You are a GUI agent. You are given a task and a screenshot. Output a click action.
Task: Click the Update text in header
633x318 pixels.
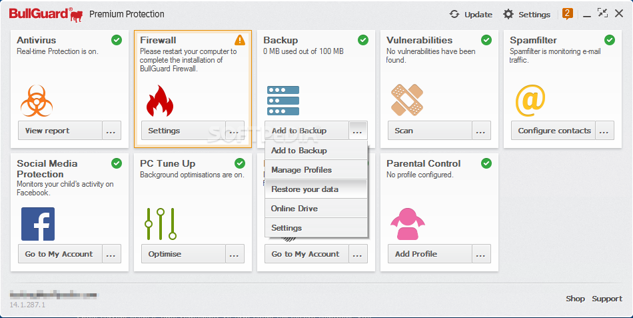[x=478, y=15]
